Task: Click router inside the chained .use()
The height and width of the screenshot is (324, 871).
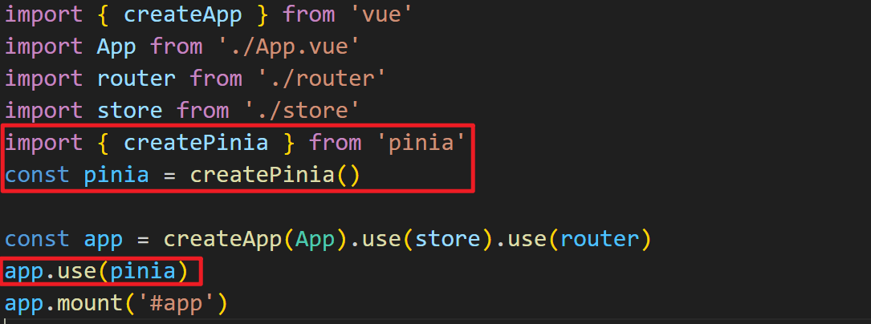Action: pos(599,239)
